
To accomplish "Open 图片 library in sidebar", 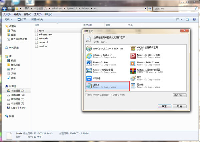I will 11,69.
